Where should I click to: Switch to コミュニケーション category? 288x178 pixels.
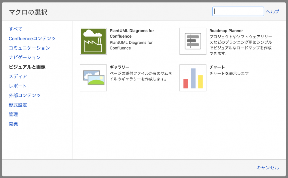tap(29, 48)
